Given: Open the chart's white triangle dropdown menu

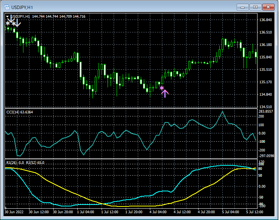Looking at the screenshot, I should coord(8,17).
